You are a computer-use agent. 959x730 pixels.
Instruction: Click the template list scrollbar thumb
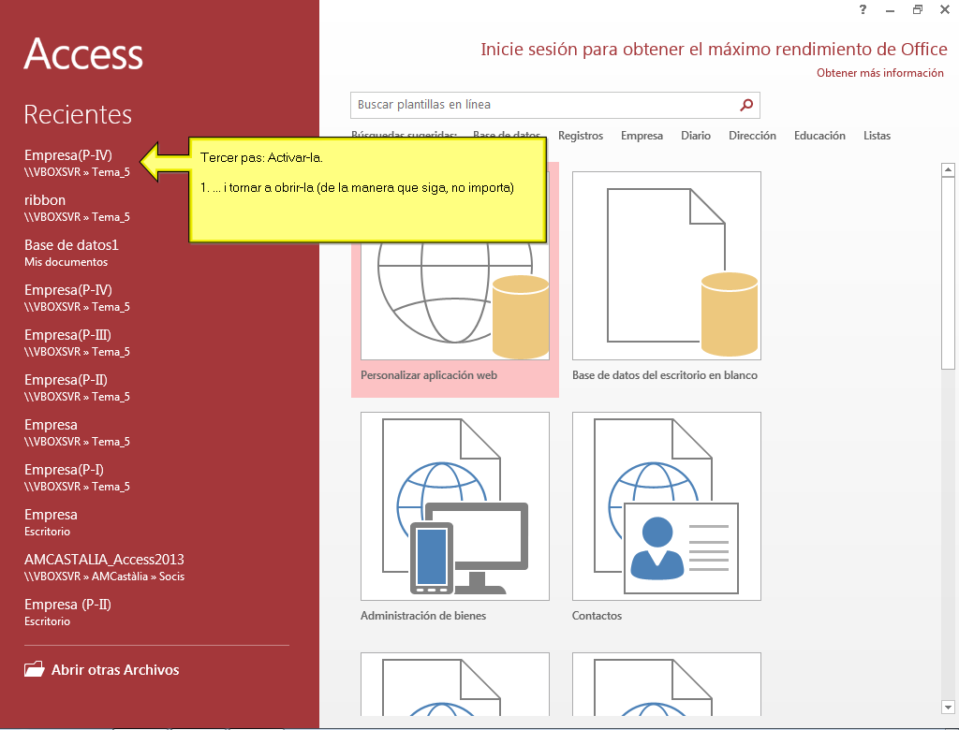click(x=948, y=272)
